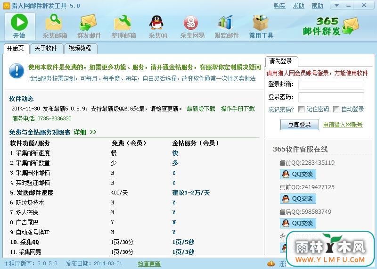Screen dimensions: 377x269
Task: Click the 免费与金钻服务对照表 heading
Action: pos(40,132)
